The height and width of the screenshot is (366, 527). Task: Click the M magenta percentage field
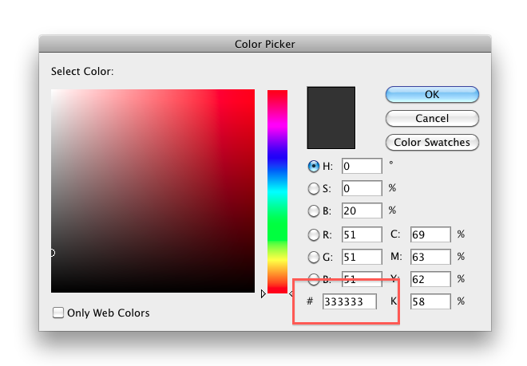coord(430,257)
